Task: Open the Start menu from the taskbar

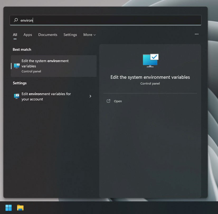Action: click(8, 208)
